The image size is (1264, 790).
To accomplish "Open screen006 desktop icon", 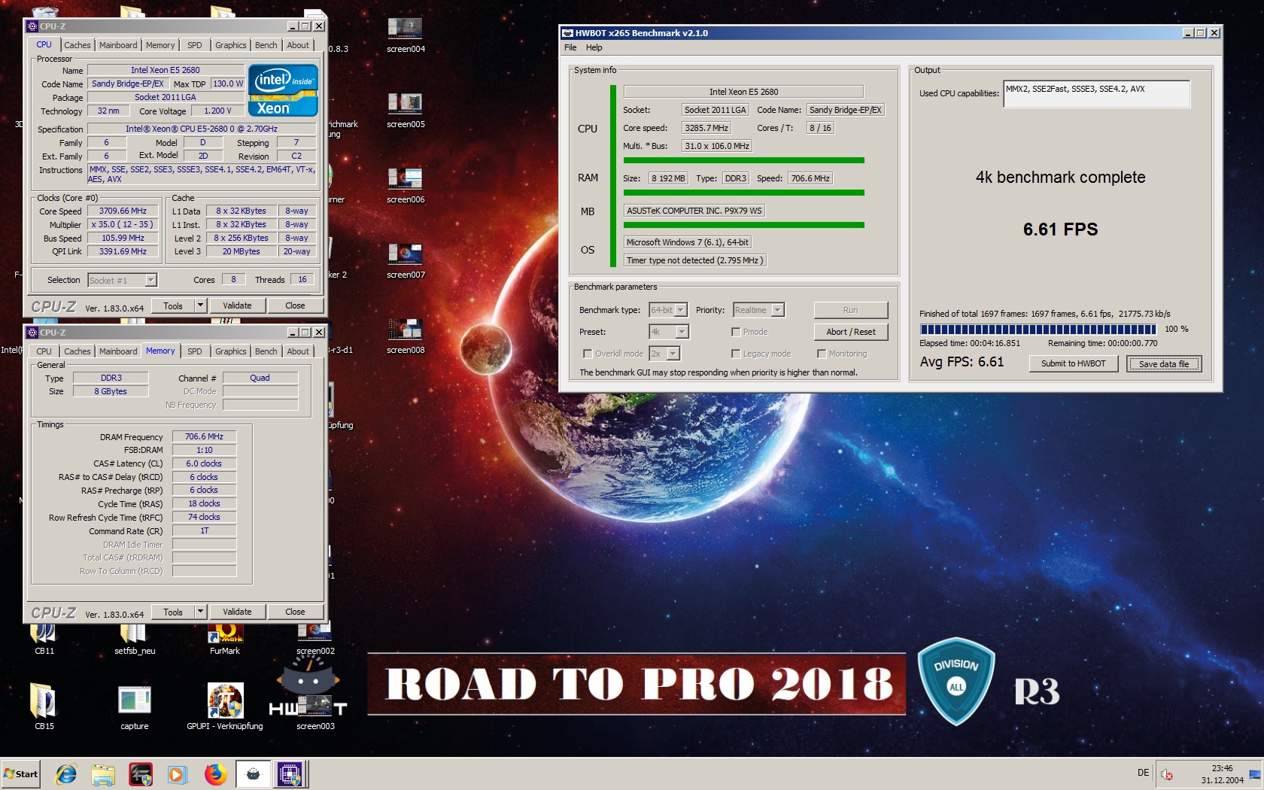I will [406, 185].
